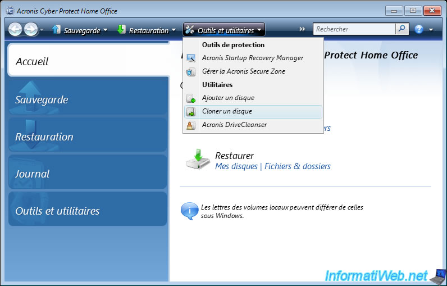Click the Acronis Secure Zone icon
The image size is (447, 286).
pyautogui.click(x=191, y=71)
